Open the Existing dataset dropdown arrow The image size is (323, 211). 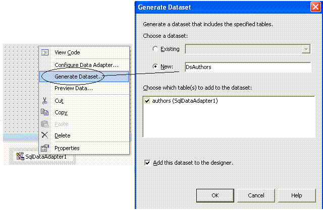[x=306, y=49]
